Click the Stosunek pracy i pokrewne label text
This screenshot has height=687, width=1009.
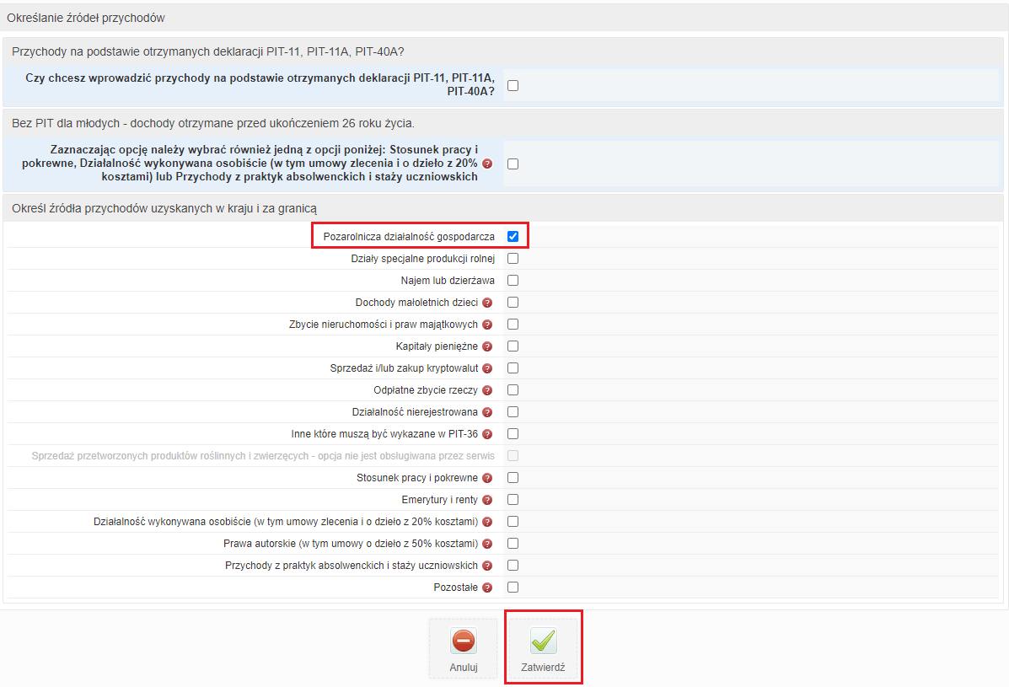click(x=417, y=477)
